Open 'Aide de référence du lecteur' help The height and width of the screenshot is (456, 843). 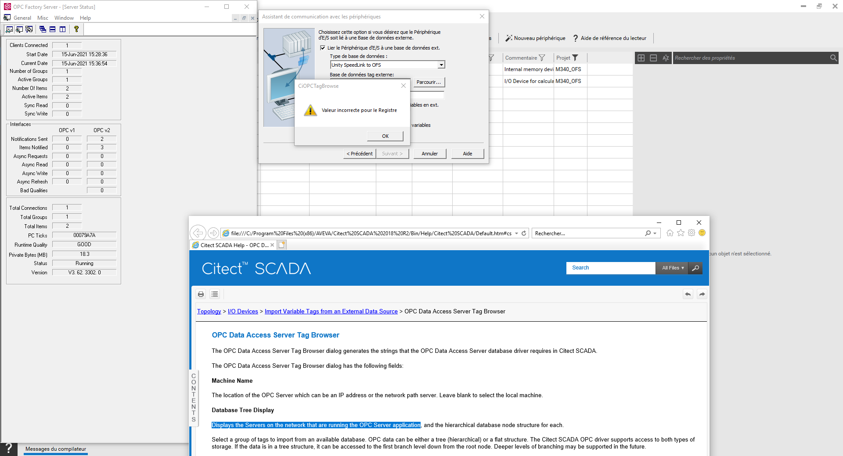click(x=609, y=38)
